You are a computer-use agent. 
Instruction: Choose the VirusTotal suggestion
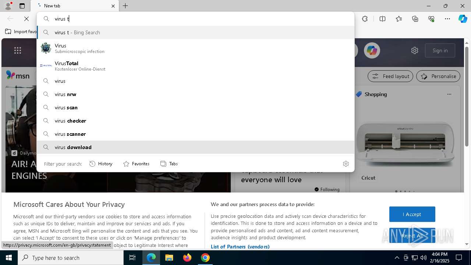coord(195,66)
